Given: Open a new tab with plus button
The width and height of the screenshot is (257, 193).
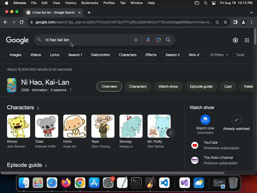Looking at the screenshot, I should [x=89, y=13].
